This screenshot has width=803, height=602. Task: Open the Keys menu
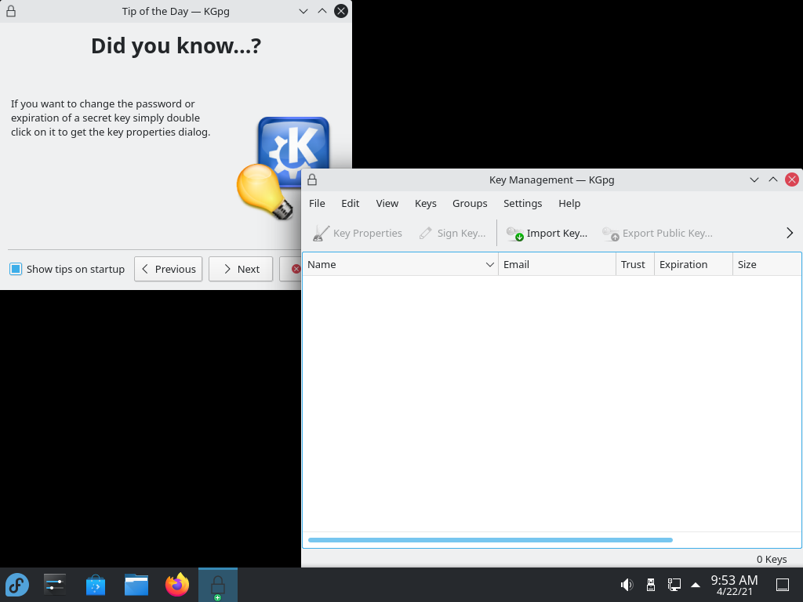426,204
